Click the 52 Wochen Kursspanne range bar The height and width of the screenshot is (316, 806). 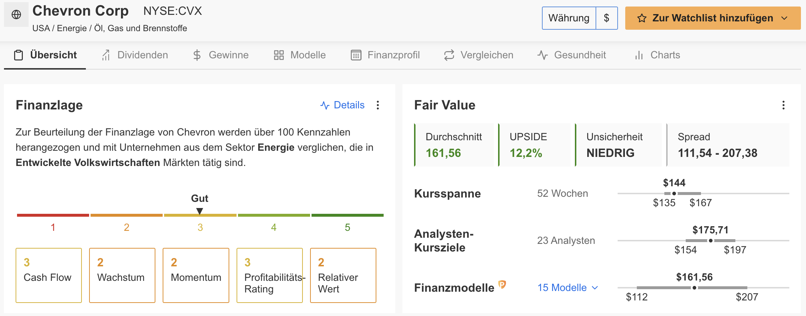pyautogui.click(x=703, y=194)
